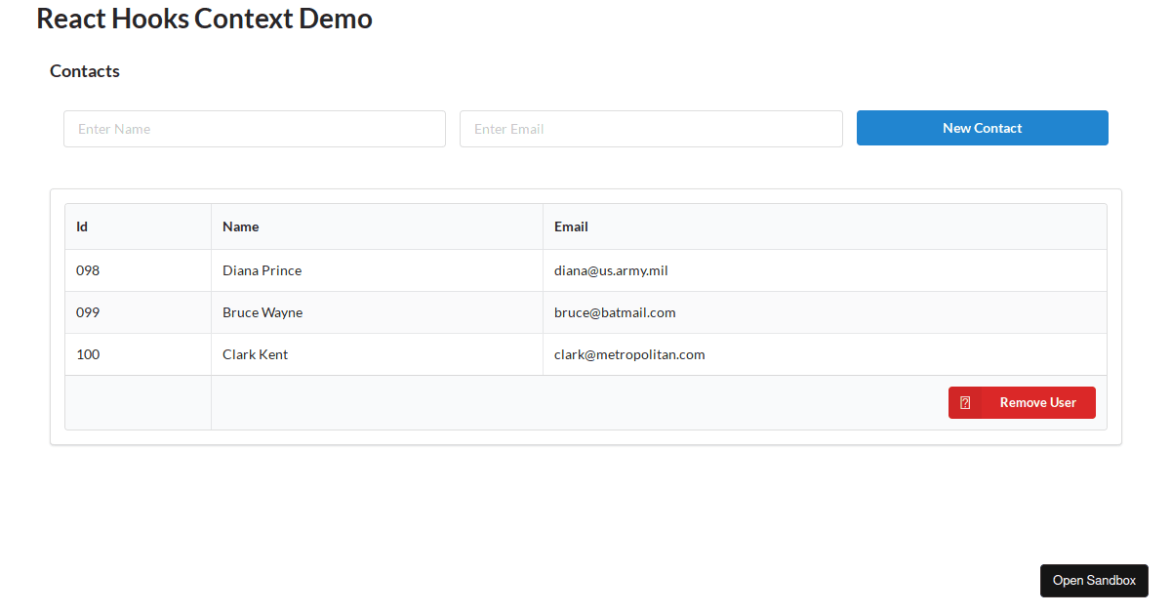Click the Contacts heading
The image size is (1171, 615).
(x=84, y=70)
